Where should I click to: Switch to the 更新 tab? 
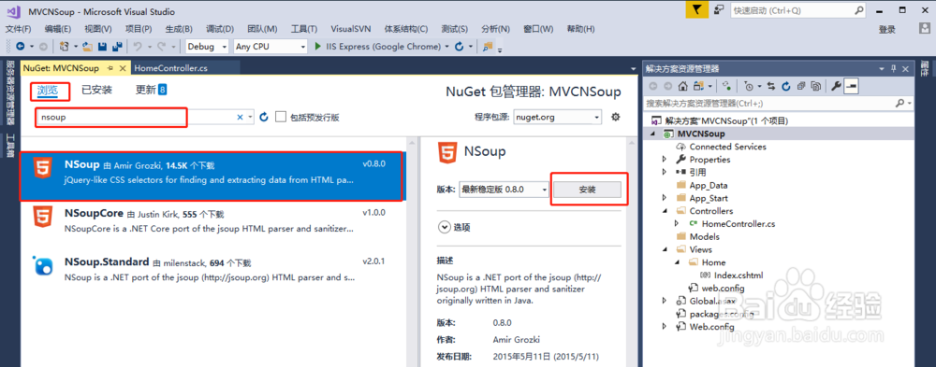click(151, 91)
